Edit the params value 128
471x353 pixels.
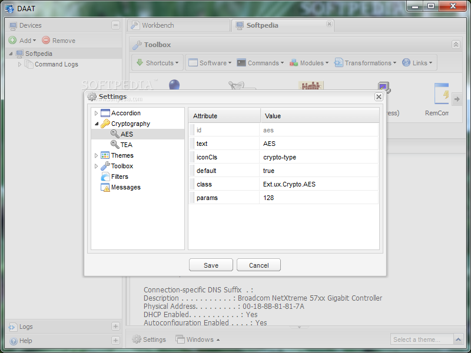point(319,198)
